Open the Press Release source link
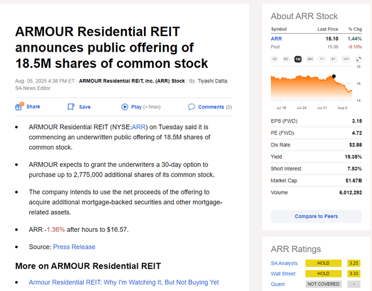The width and height of the screenshot is (372, 291). pos(74,247)
